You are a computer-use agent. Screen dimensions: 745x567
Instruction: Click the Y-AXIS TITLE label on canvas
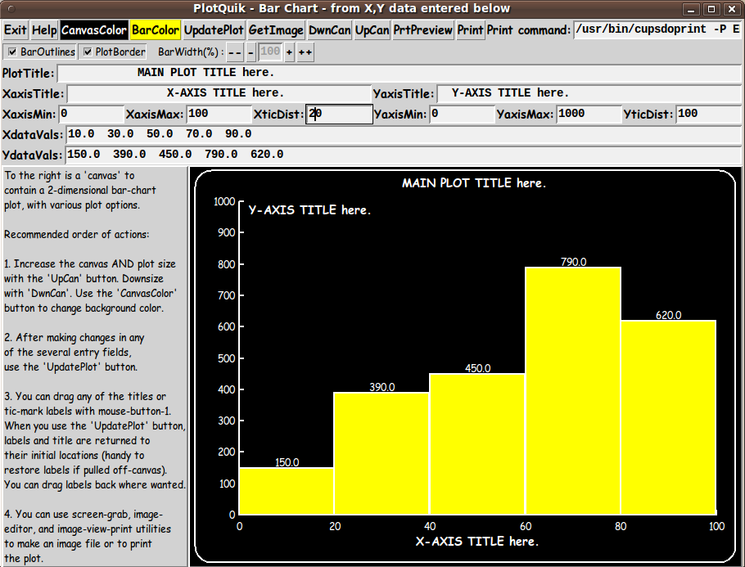pyautogui.click(x=309, y=210)
